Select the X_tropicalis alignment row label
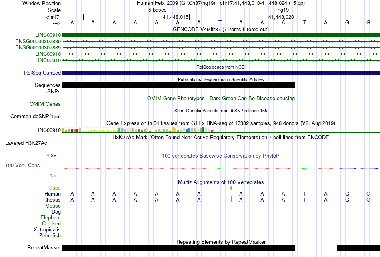380x257 pixels. coord(47,230)
